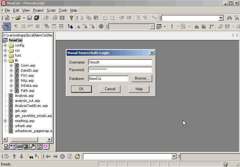The height and width of the screenshot is (167, 240).
Task: Expand the readmsg.asp node
Action: [5, 121]
